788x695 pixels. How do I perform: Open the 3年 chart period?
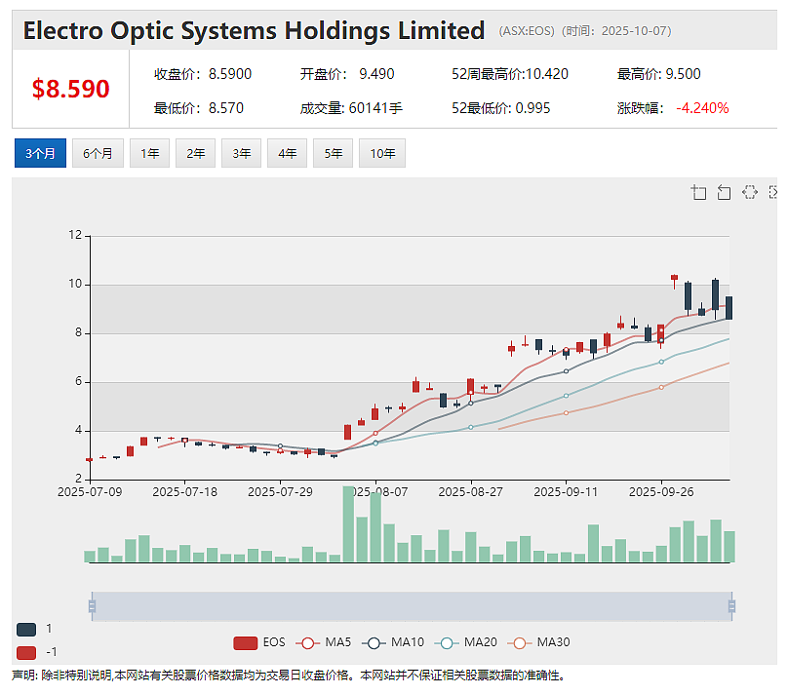[241, 153]
